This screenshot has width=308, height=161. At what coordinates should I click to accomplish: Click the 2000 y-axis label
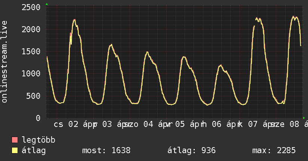coord(31,30)
